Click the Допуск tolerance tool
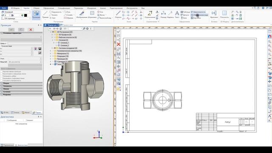272x153 pixels. [x=185, y=15]
